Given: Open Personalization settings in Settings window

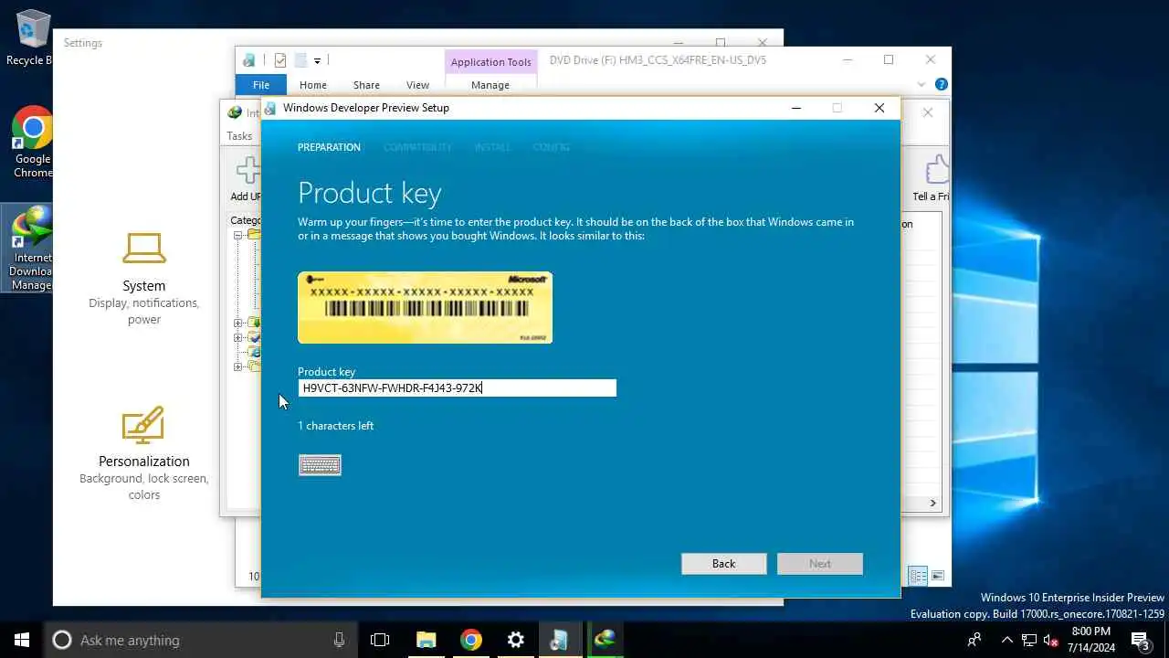Looking at the screenshot, I should pyautogui.click(x=144, y=454).
